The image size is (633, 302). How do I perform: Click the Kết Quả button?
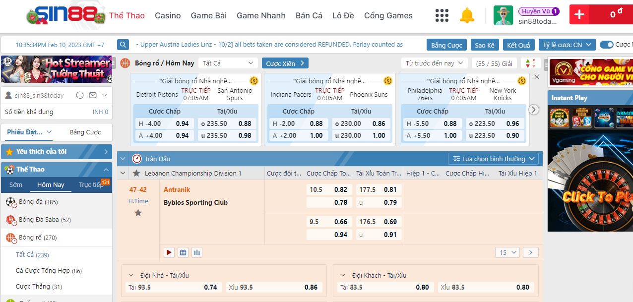pyautogui.click(x=518, y=45)
